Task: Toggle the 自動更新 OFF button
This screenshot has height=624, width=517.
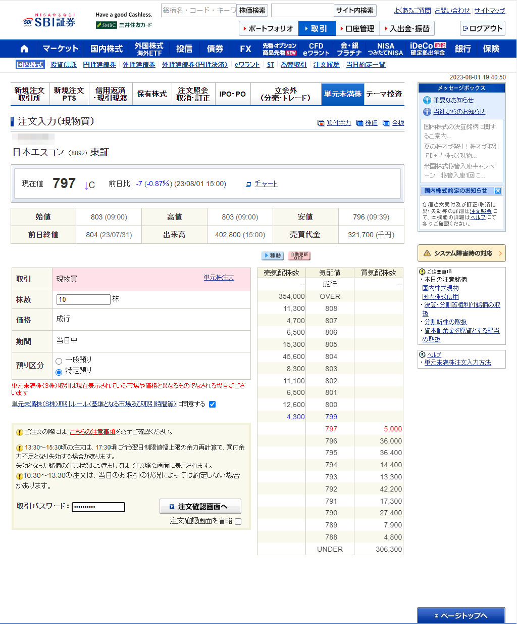Action: tap(299, 256)
